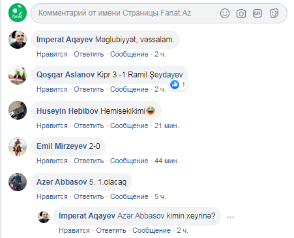Screen dimensions: 294x238
Task: Click the mentioned Azər Abbasov link in reply
Action: (141, 216)
